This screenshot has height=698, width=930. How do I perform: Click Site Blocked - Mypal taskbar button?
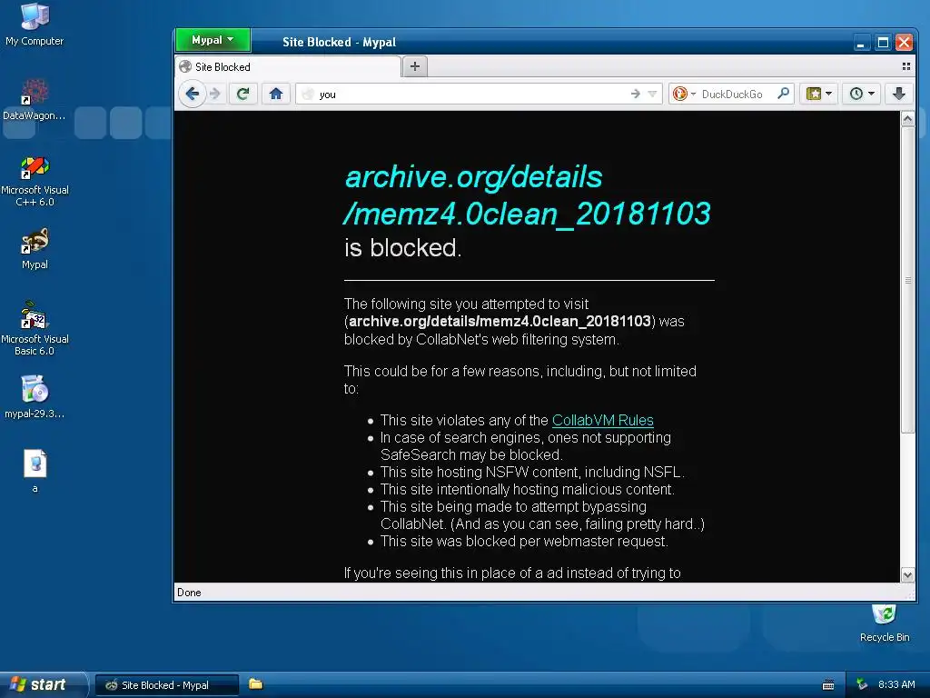point(167,685)
